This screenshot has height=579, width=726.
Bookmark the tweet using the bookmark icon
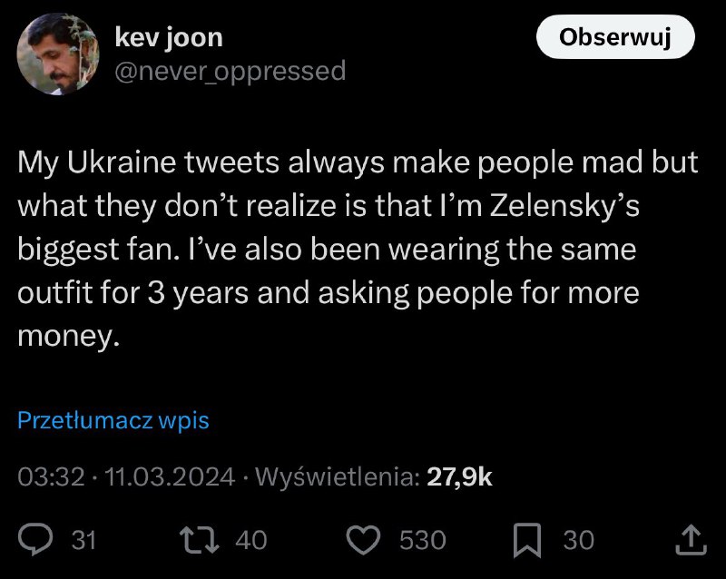click(527, 540)
